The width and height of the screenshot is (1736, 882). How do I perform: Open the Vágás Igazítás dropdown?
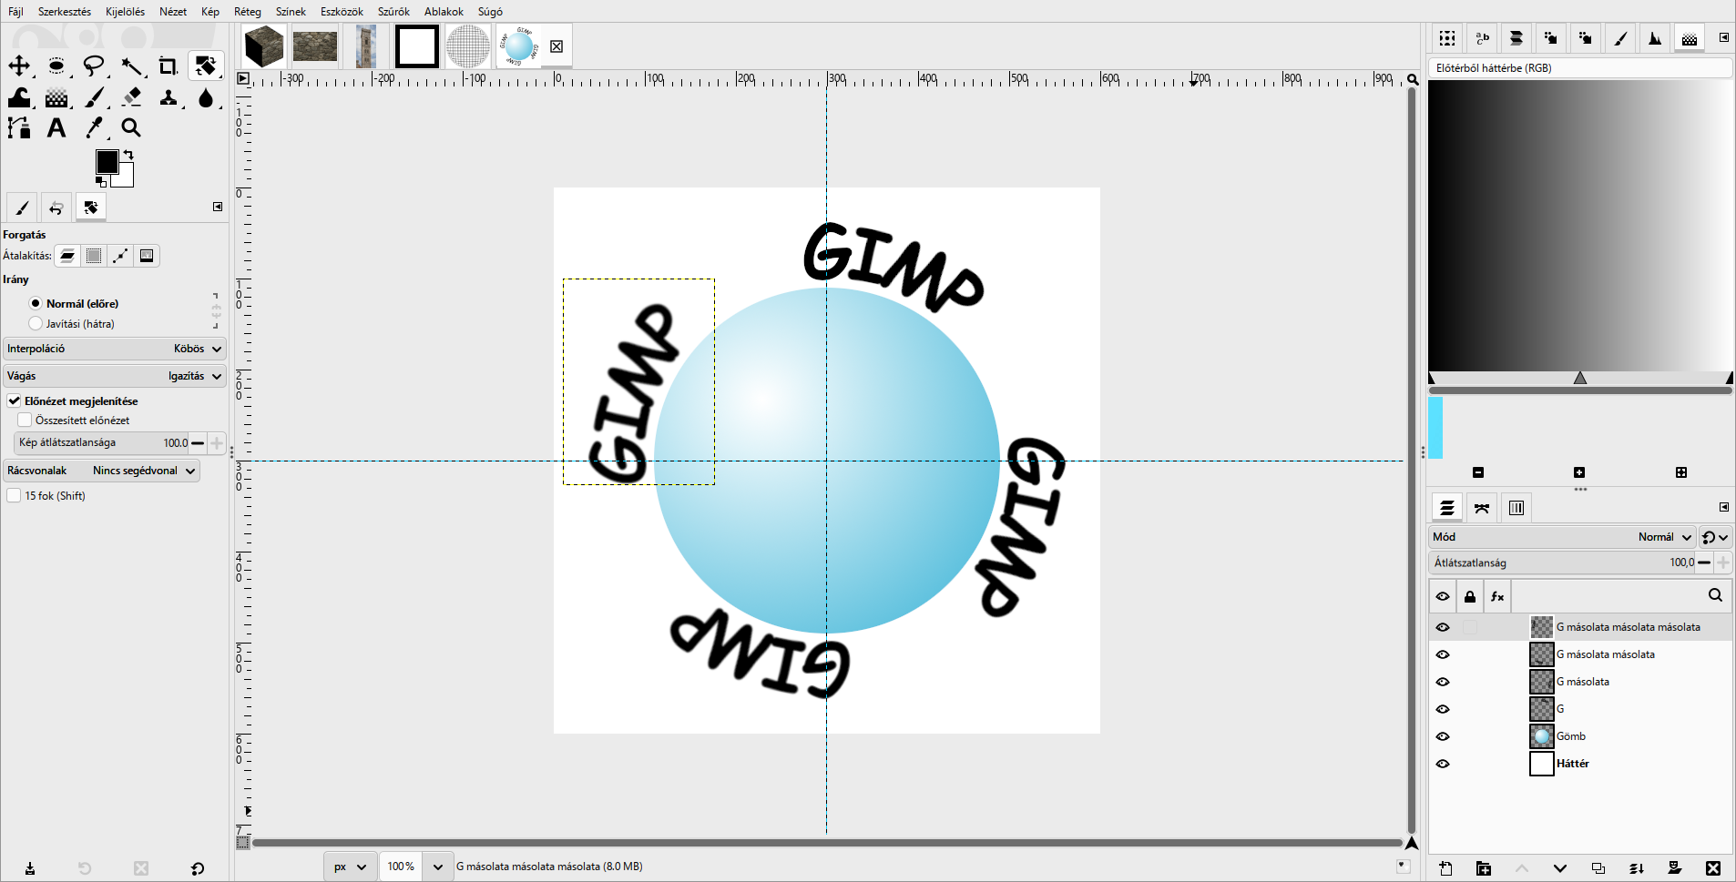(x=115, y=376)
